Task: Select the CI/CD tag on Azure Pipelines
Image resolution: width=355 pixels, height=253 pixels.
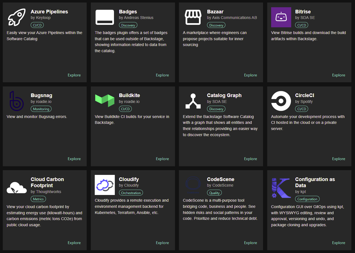Action: point(37,25)
